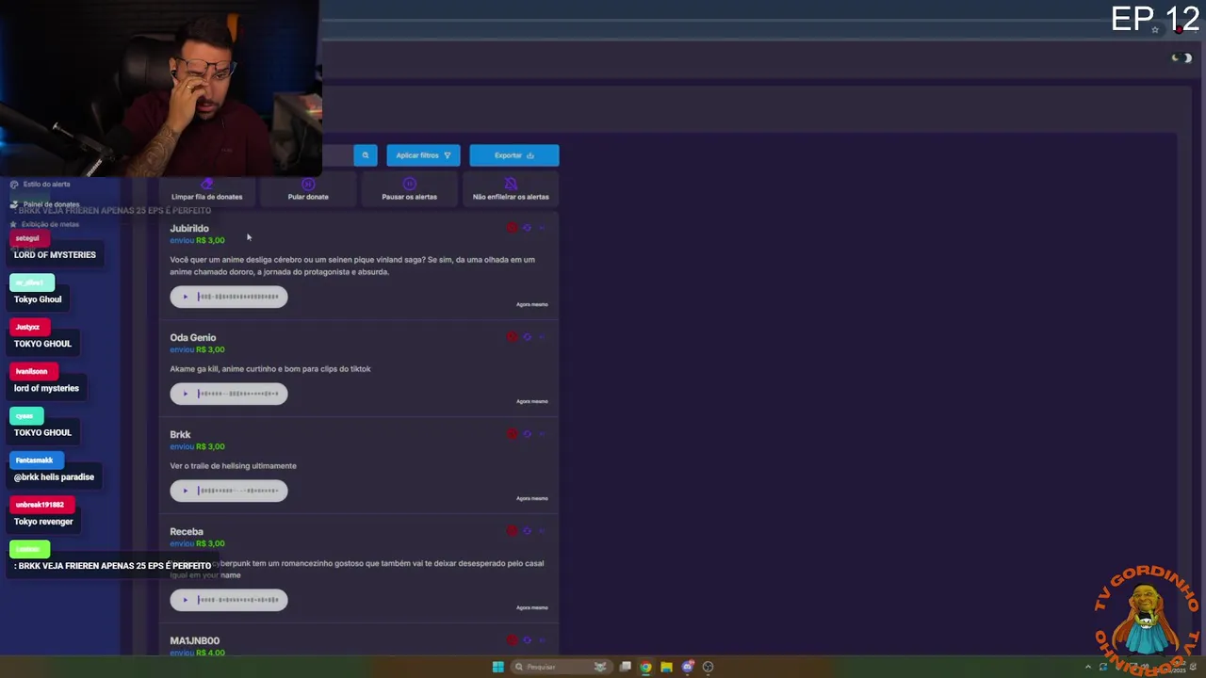Play Oda Genio's audio message
This screenshot has height=678, width=1206.
click(x=185, y=394)
